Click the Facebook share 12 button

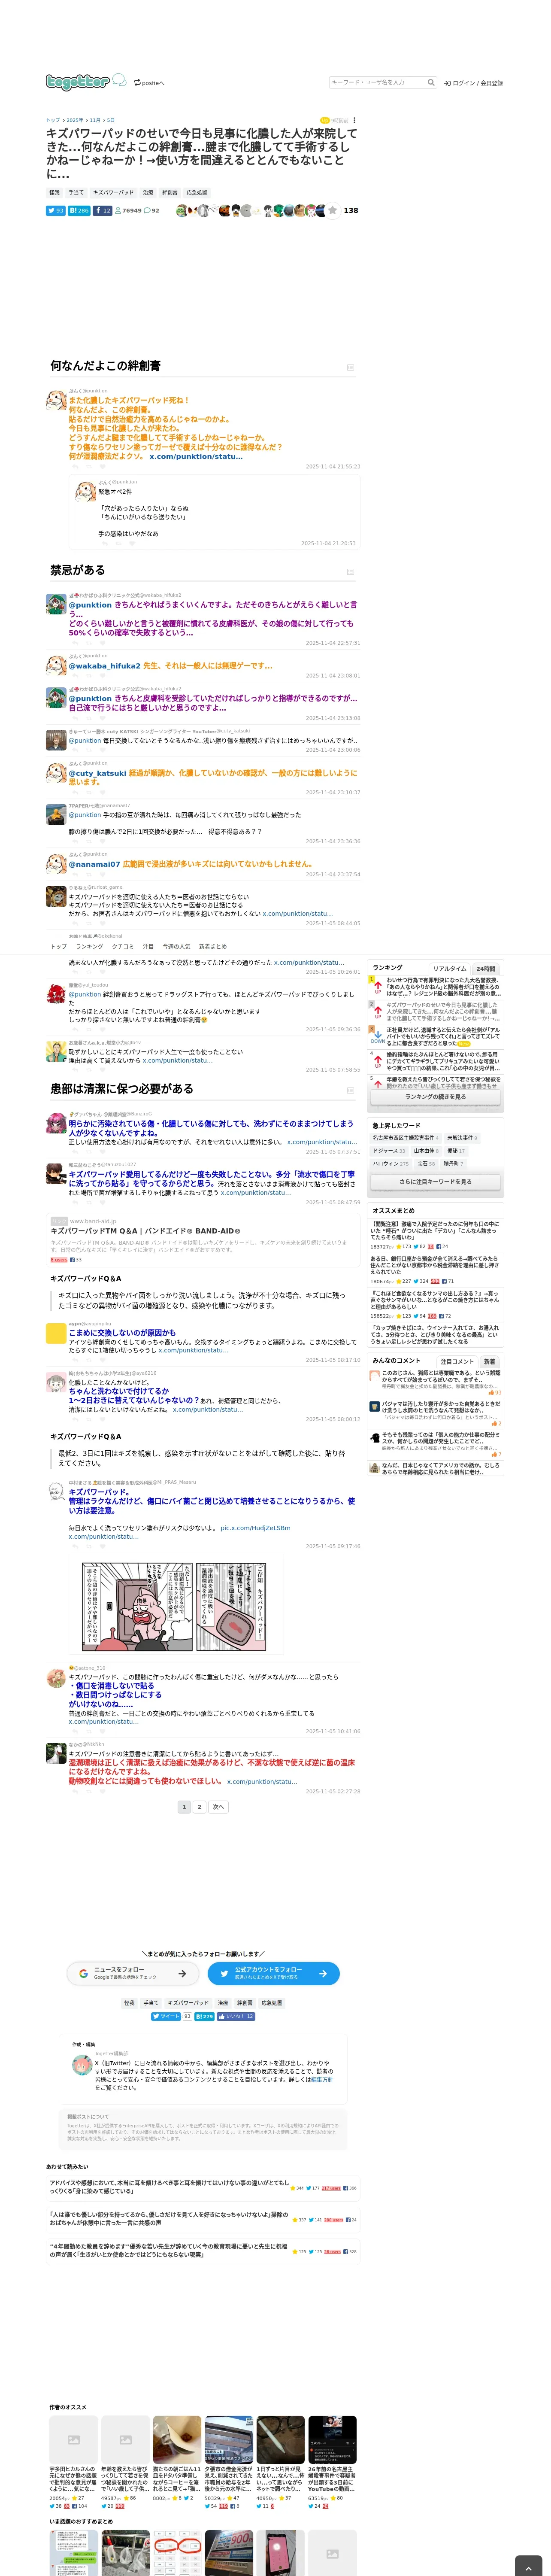[103, 210]
